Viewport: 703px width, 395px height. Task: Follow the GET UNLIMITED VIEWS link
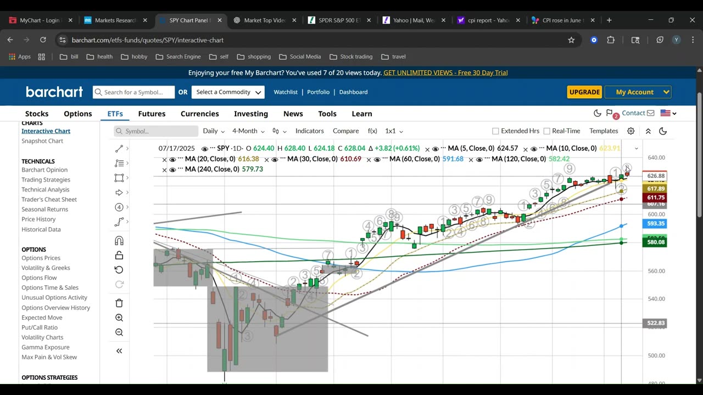445,73
